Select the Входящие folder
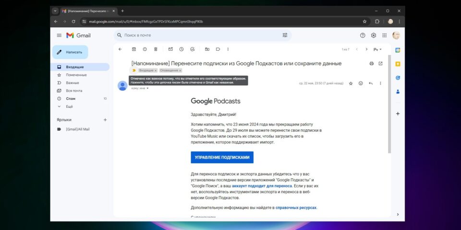The height and width of the screenshot is (230, 461). coord(80,67)
